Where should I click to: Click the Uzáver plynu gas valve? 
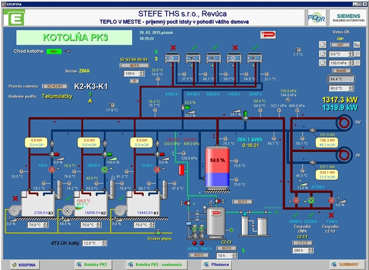[158, 232]
